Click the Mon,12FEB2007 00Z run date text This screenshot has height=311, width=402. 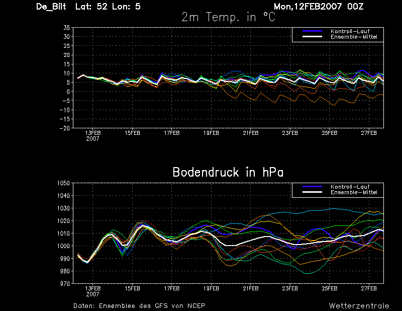click(x=319, y=7)
